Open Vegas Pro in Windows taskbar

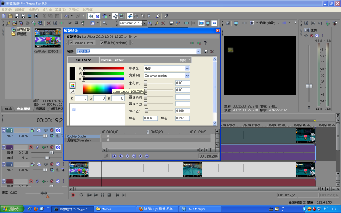[x=74, y=209]
